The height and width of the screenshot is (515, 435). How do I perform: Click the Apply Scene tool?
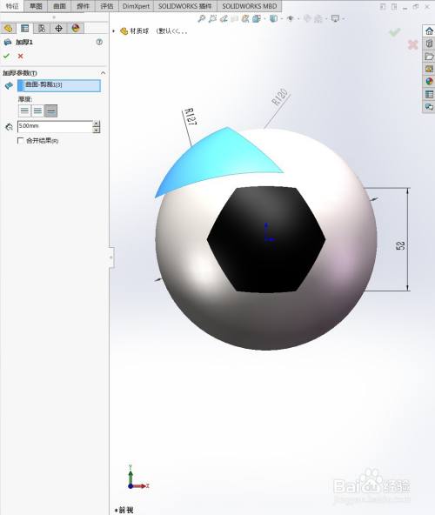tap(318, 19)
